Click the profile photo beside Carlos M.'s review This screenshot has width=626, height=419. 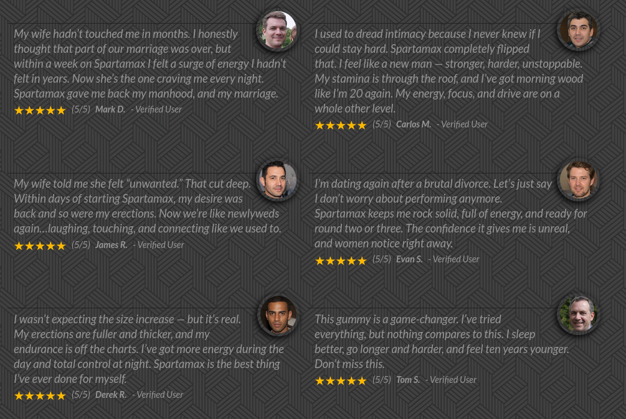578,30
